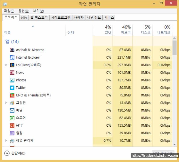Switch to the 성능 tab

click(x=24, y=18)
